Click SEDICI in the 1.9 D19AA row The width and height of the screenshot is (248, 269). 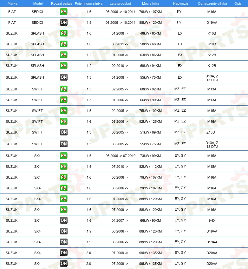(37, 23)
